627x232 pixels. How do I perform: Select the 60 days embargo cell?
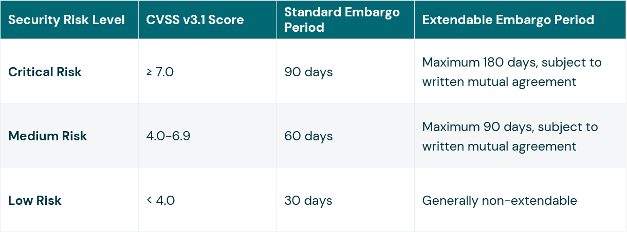[308, 136]
